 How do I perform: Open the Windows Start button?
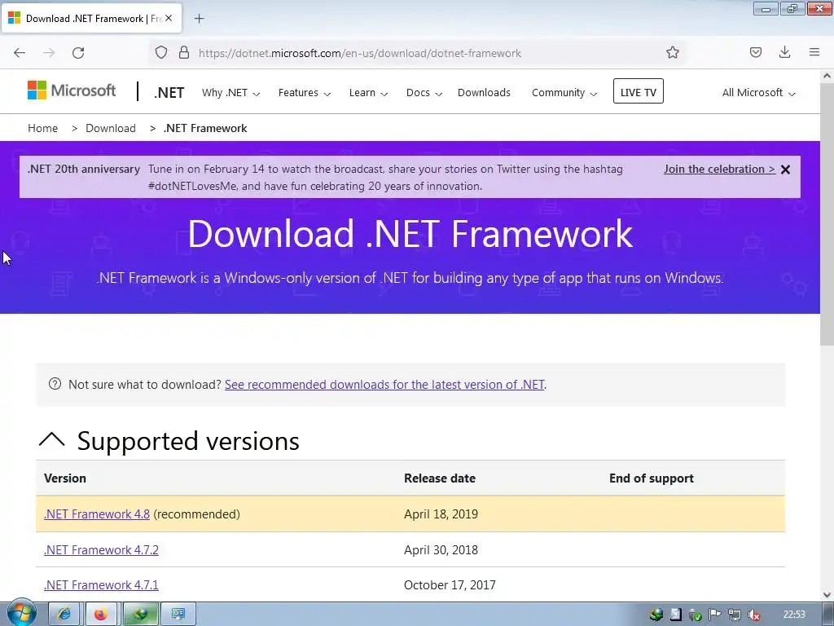tap(20, 614)
